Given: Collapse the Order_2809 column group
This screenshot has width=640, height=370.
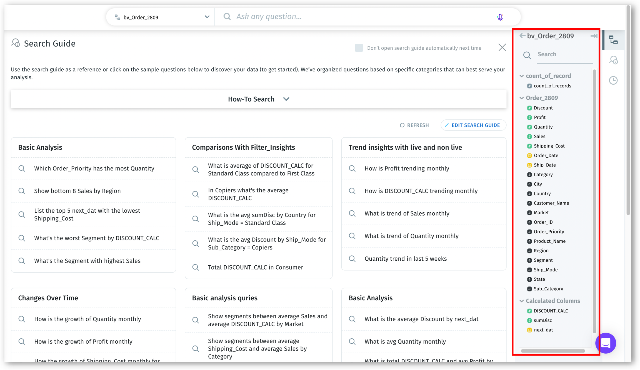Looking at the screenshot, I should [522, 98].
